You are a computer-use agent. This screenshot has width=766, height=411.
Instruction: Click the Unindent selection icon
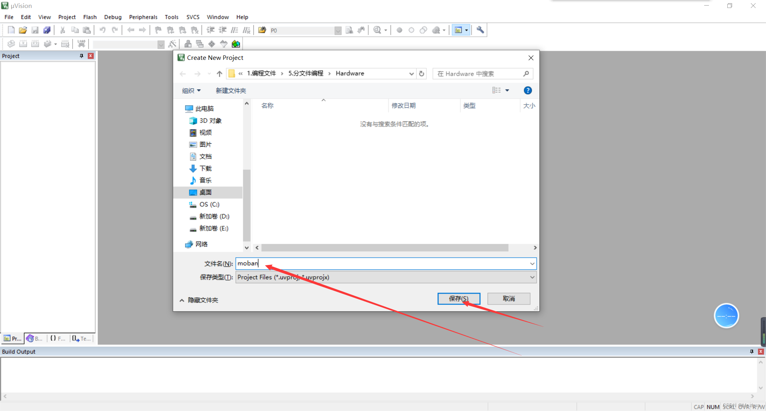coord(223,30)
